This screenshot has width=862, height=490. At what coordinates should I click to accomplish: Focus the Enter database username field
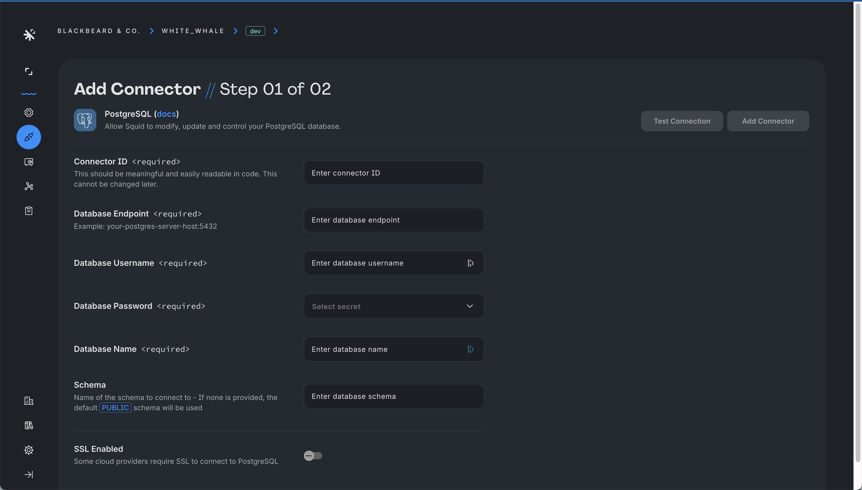pos(394,263)
